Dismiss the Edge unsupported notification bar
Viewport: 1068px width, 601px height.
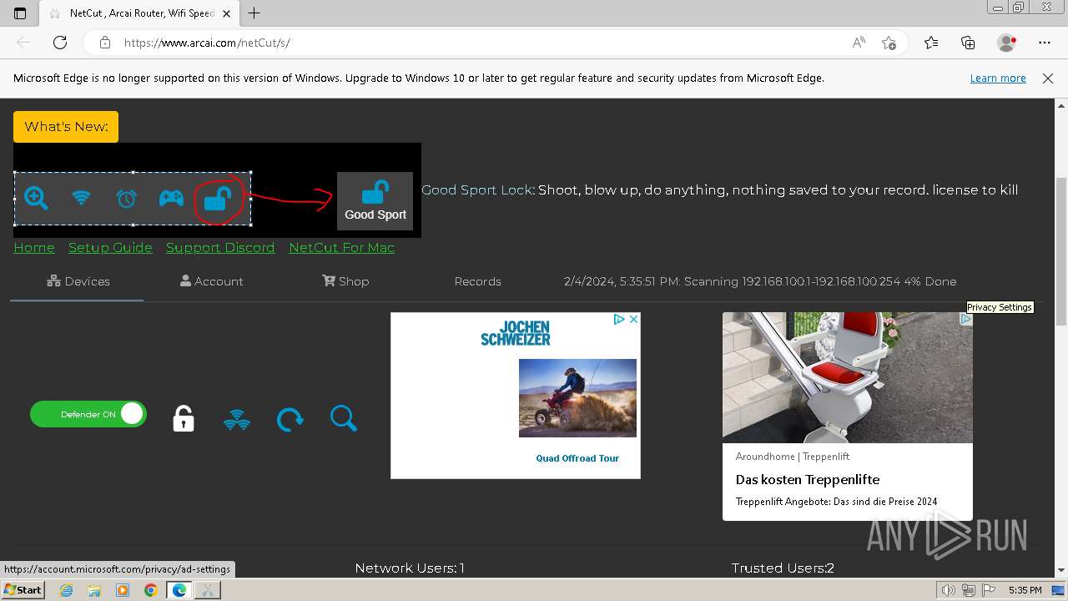click(1048, 78)
